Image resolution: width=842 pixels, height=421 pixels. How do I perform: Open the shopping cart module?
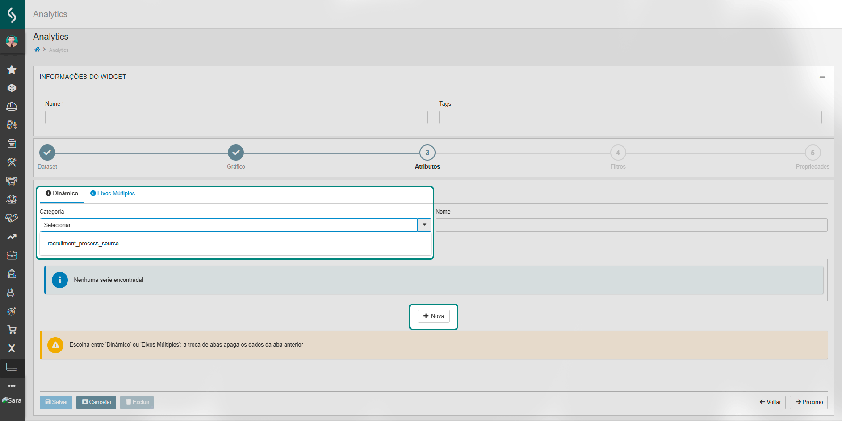point(12,330)
